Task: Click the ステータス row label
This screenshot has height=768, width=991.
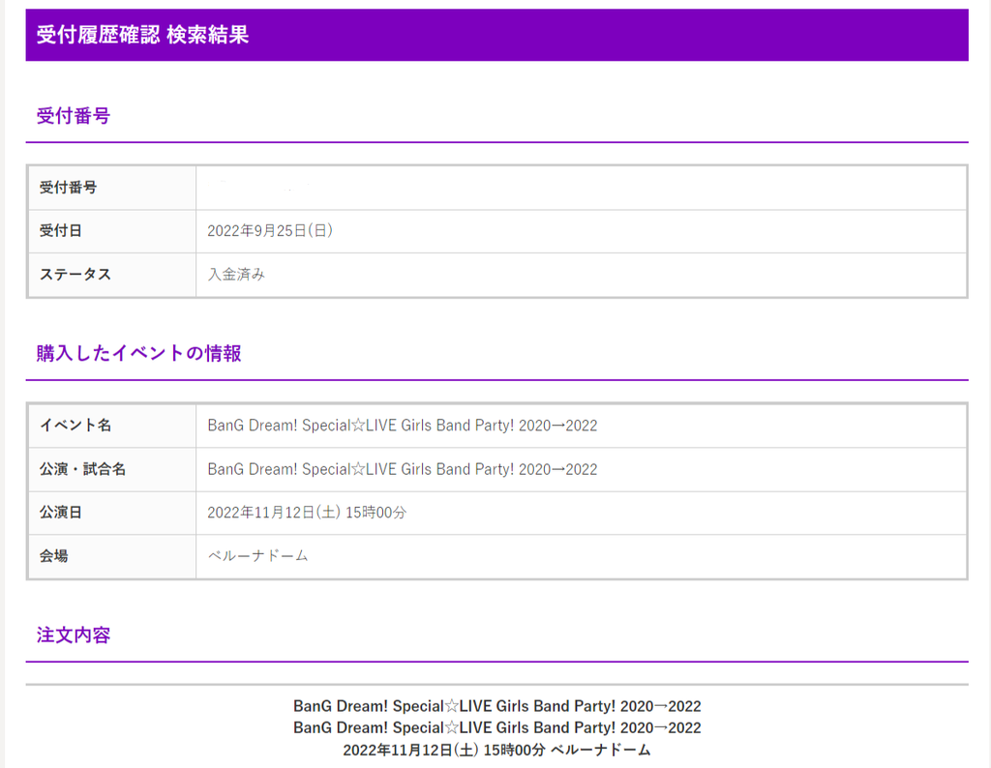Action: 75,275
